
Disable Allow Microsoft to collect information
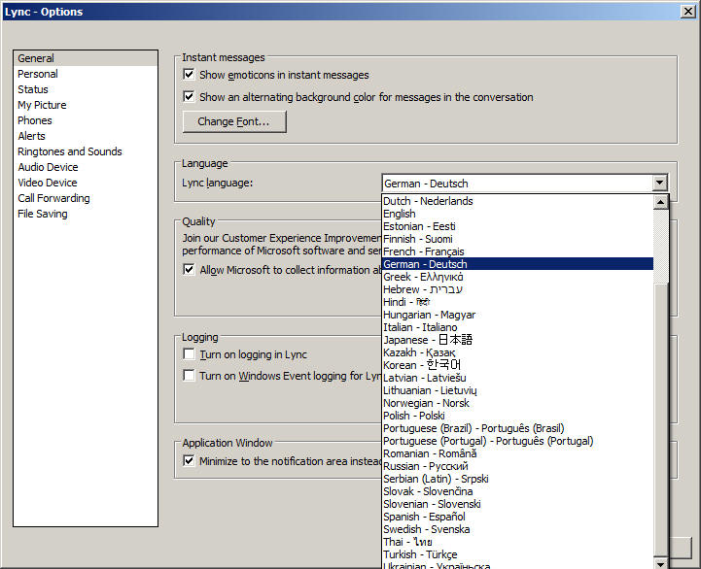tap(190, 269)
